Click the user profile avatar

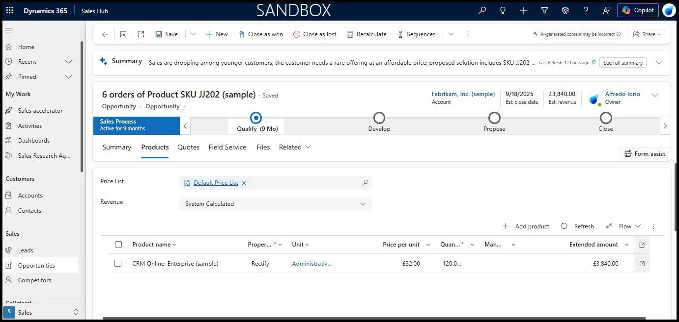pyautogui.click(x=669, y=10)
